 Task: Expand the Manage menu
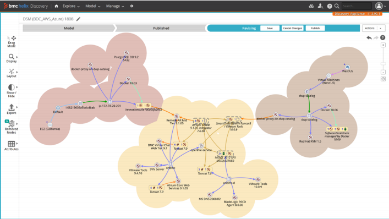click(x=115, y=6)
